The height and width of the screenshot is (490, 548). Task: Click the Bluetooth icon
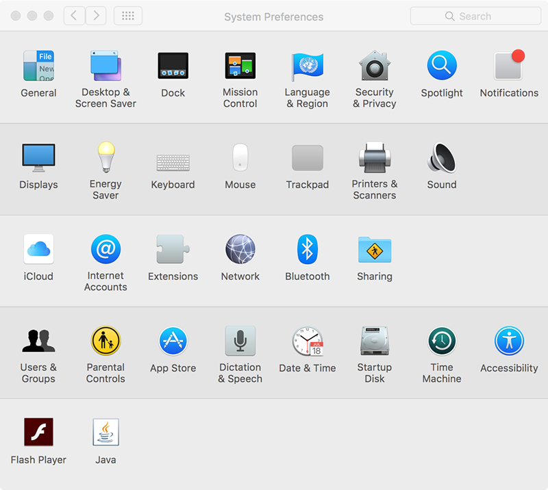(308, 250)
